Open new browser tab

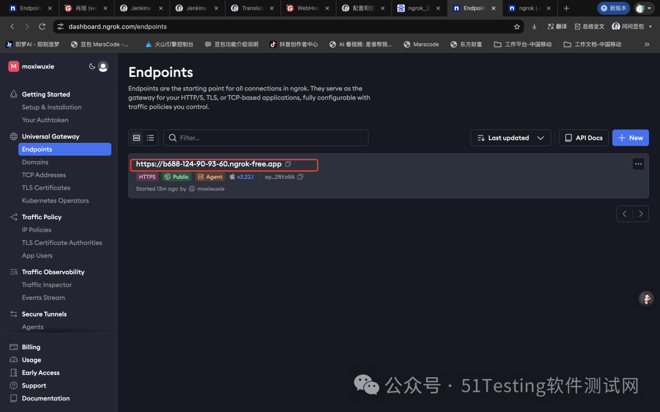point(566,8)
